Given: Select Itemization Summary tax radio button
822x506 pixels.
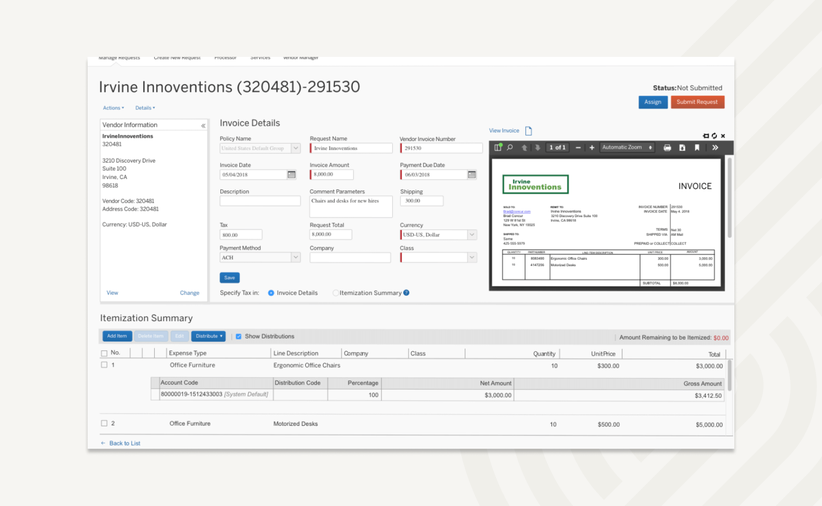Looking at the screenshot, I should pyautogui.click(x=335, y=293).
